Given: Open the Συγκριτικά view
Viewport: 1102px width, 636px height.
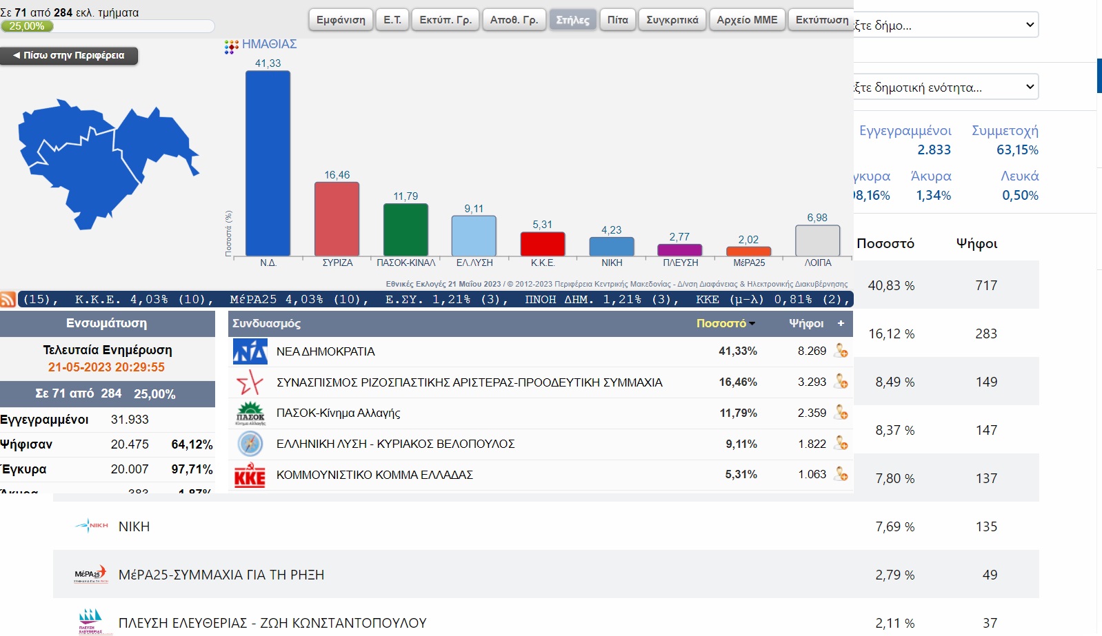Looking at the screenshot, I should (672, 20).
